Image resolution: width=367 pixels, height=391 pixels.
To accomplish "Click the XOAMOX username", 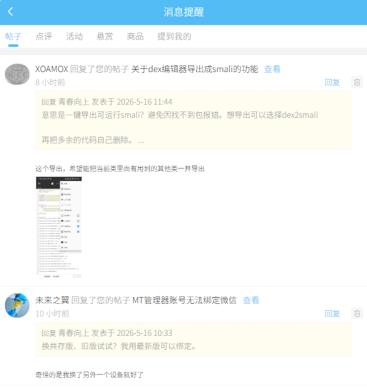I will [x=51, y=69].
